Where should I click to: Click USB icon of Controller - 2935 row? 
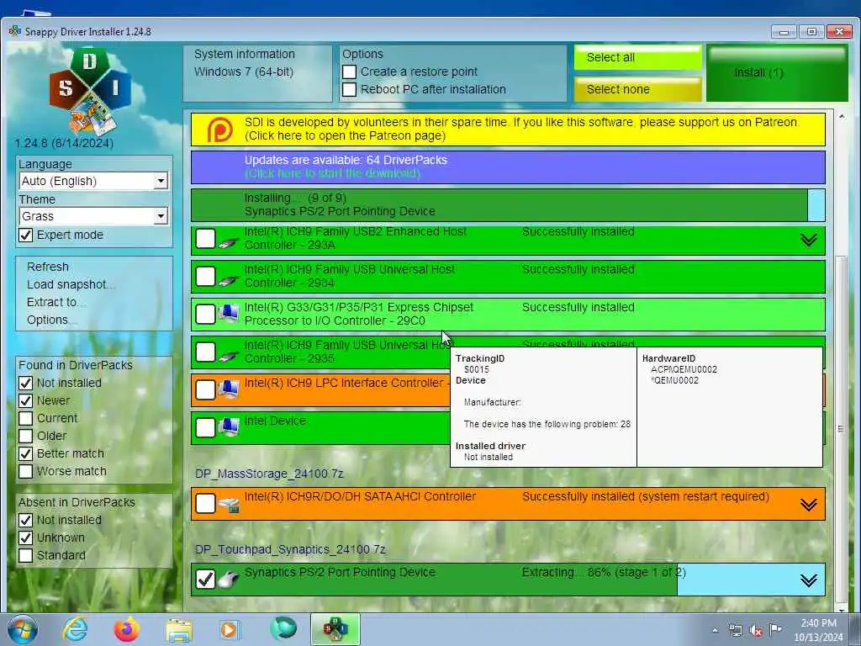pos(229,354)
